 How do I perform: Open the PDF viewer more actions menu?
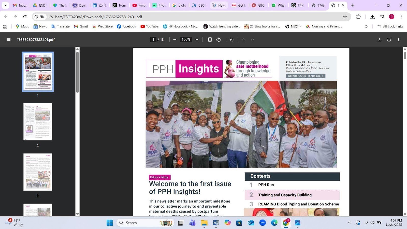(399, 40)
